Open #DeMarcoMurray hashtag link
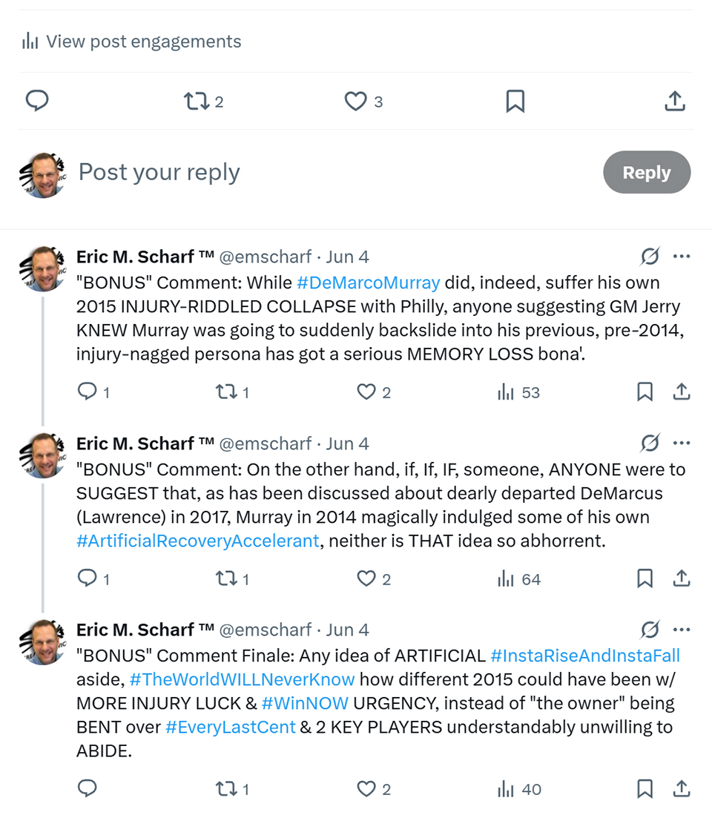This screenshot has height=818, width=712. click(x=369, y=283)
